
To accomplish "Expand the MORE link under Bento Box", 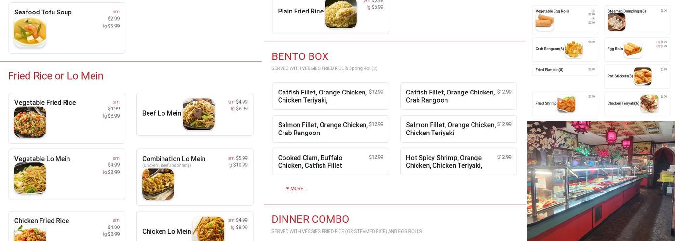I will pyautogui.click(x=298, y=189).
